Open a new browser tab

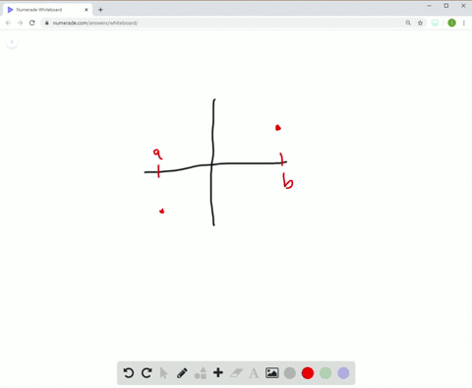point(100,10)
